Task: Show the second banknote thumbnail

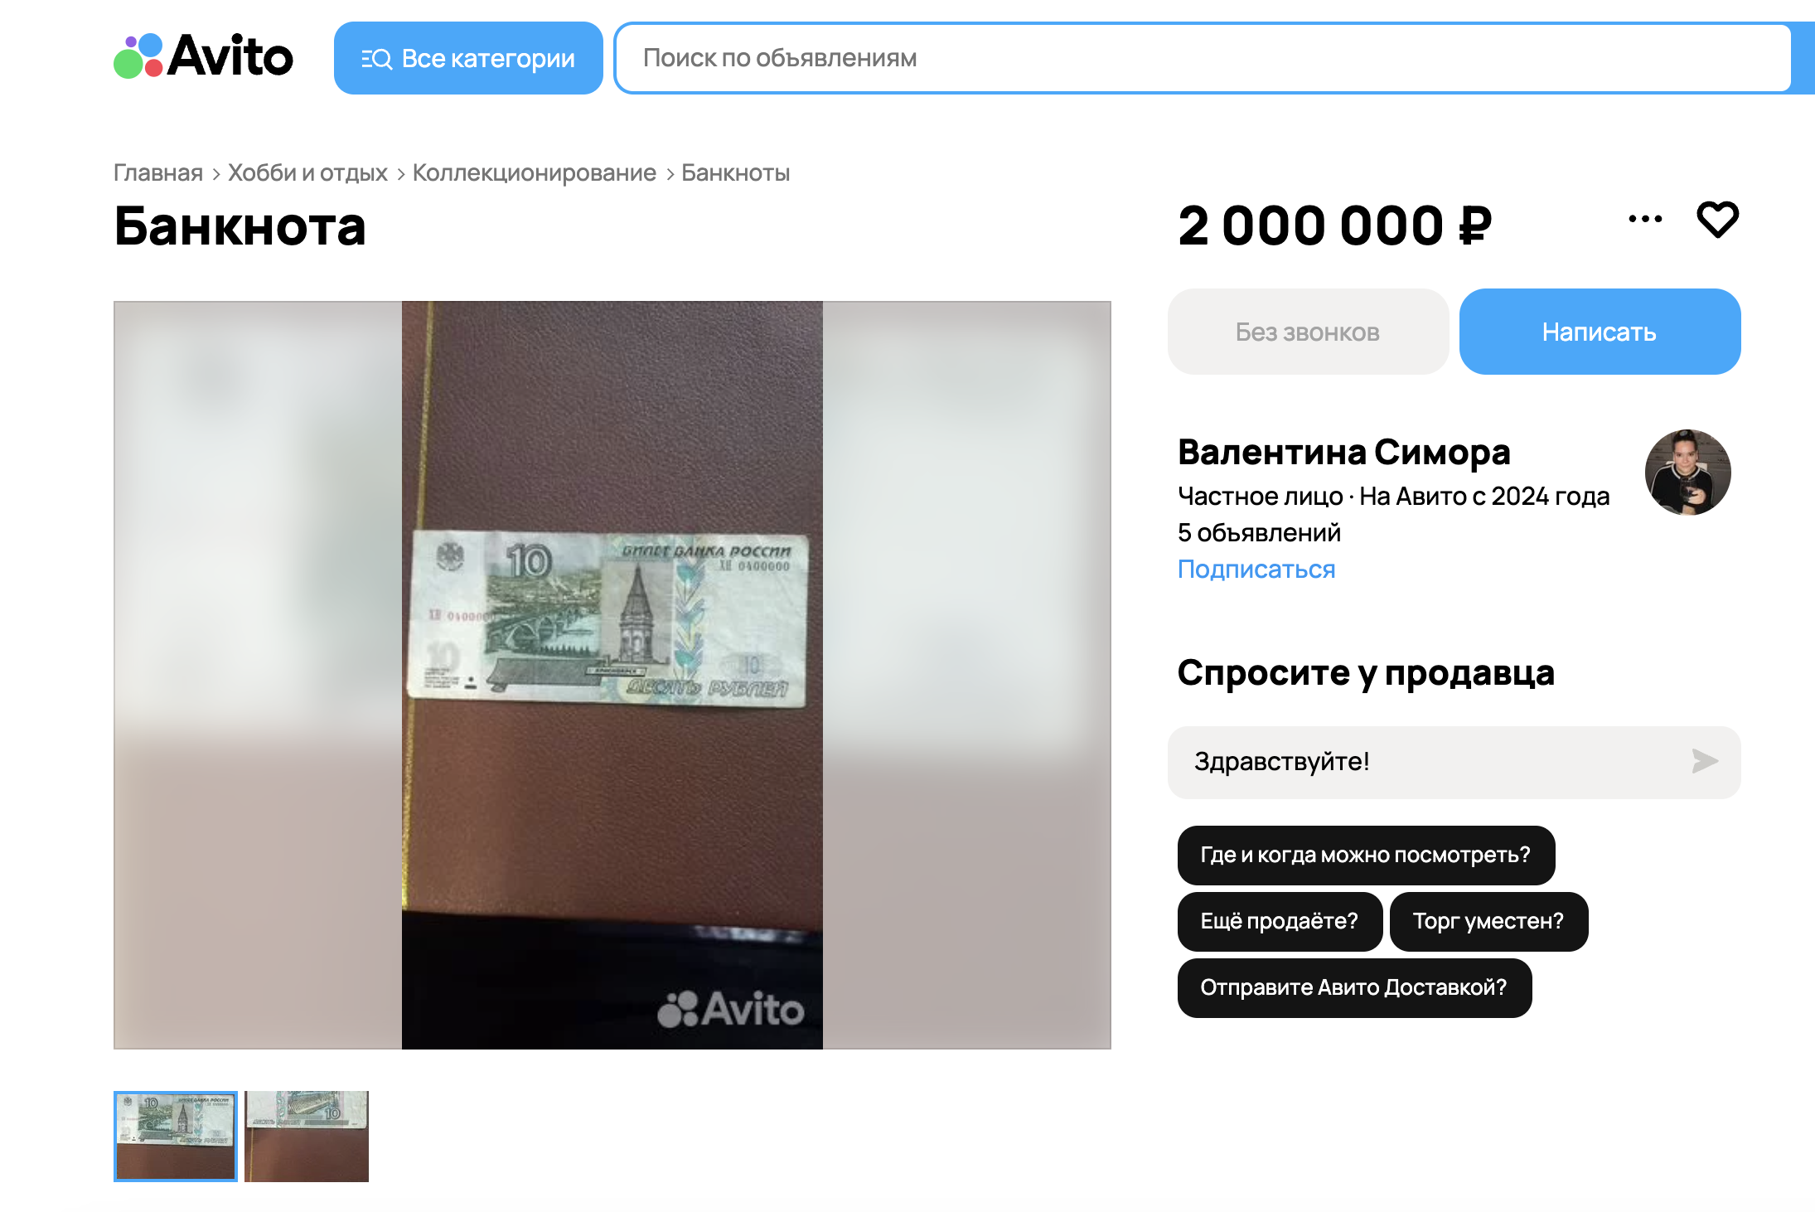Action: click(x=307, y=1137)
